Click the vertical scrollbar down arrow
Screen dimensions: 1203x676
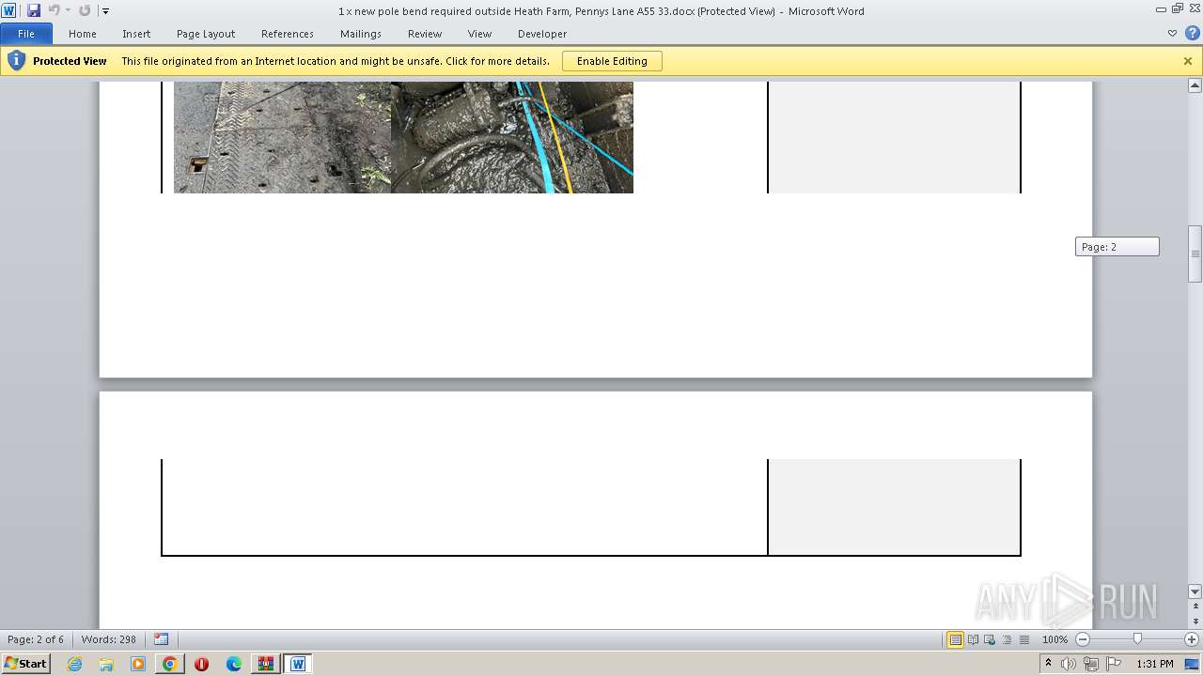1195,591
